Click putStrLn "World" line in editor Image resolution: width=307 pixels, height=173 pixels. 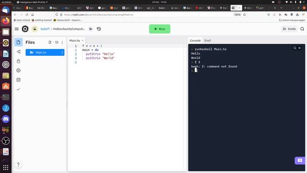[x=100, y=58]
